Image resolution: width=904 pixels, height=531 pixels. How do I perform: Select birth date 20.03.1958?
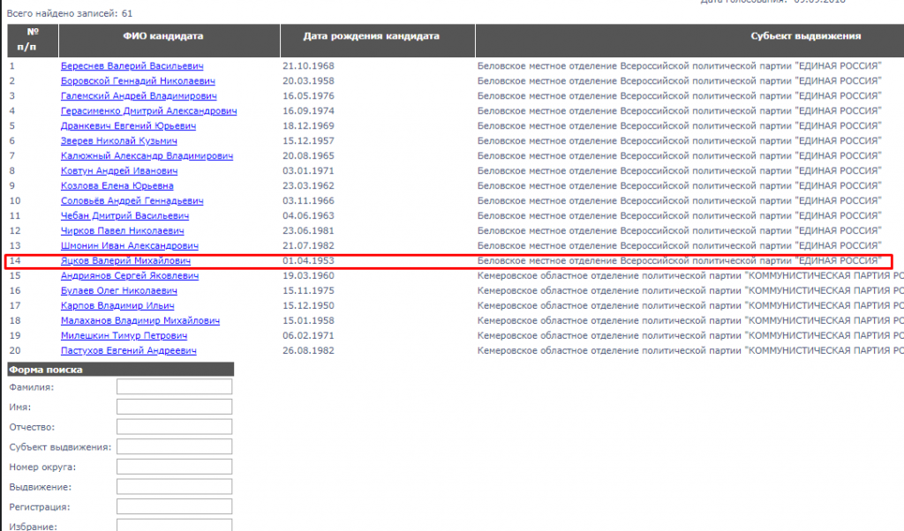308,81
